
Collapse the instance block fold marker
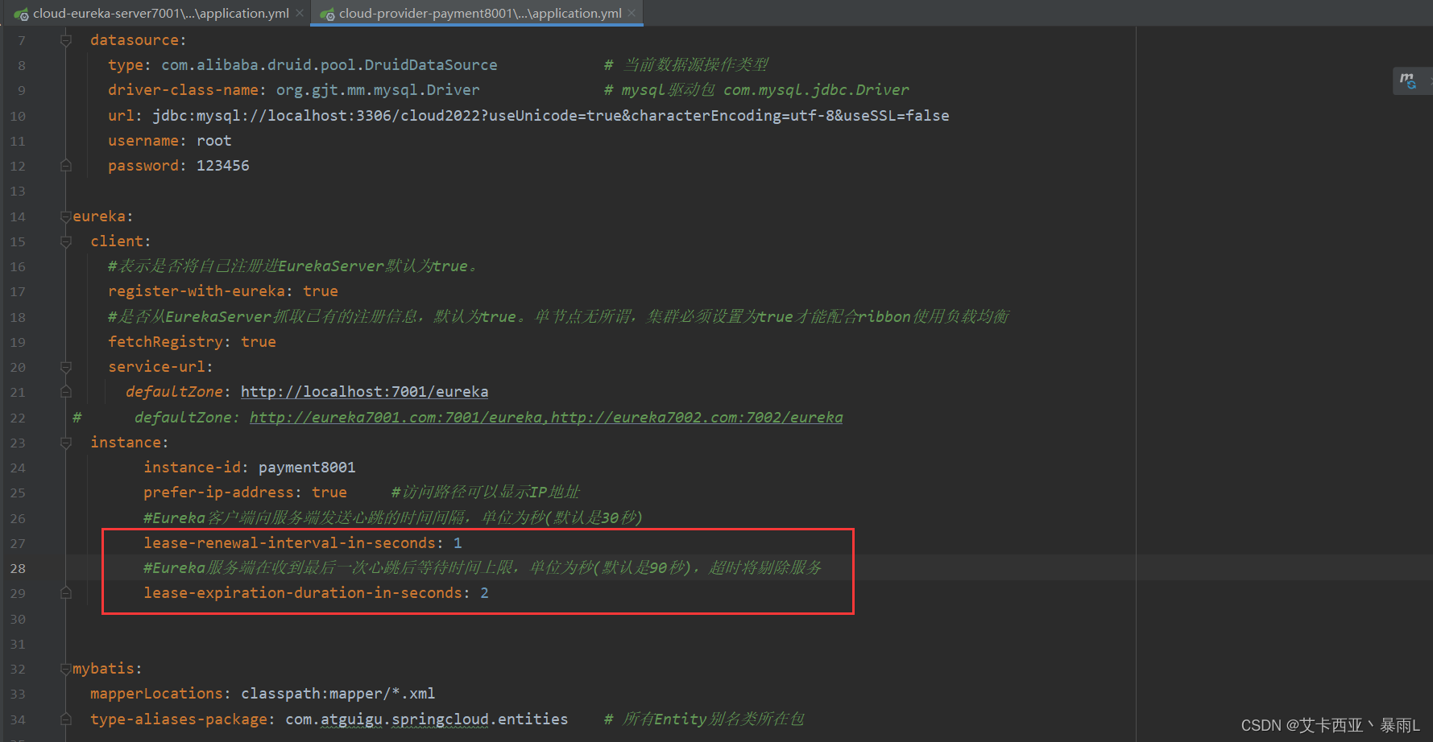66,443
